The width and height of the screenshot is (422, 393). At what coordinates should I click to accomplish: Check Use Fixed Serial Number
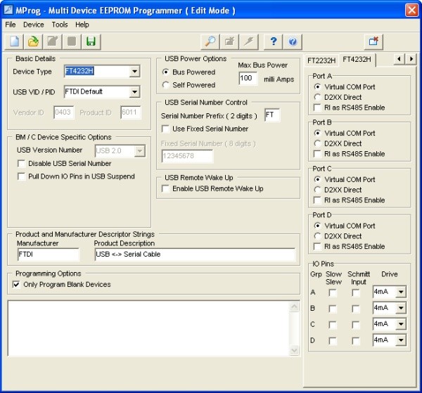pyautogui.click(x=165, y=129)
